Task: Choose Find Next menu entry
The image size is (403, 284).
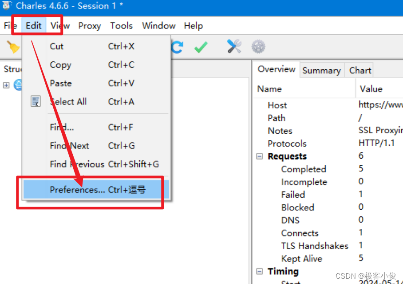Action: (96, 146)
